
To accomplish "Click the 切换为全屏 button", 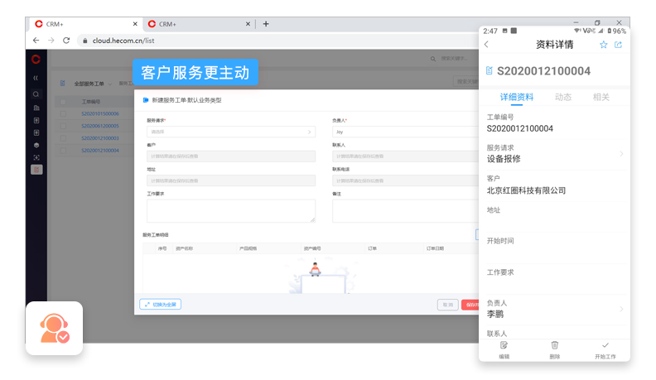I will [160, 304].
